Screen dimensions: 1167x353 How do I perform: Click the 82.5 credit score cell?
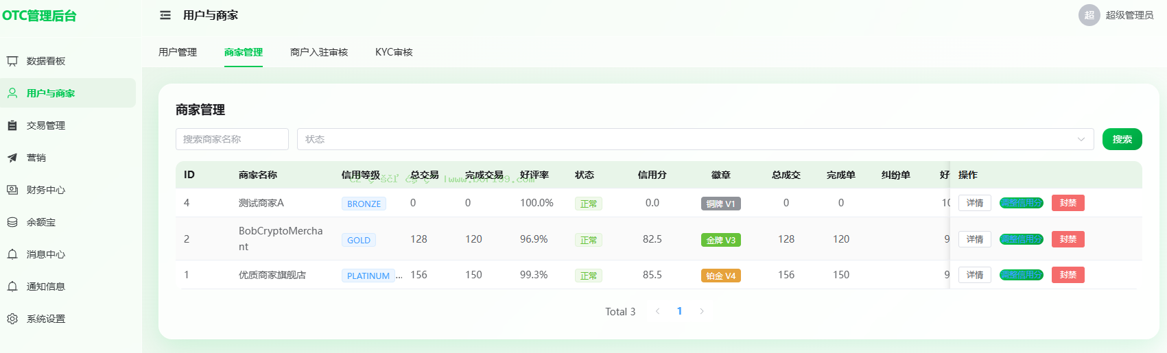click(x=652, y=239)
